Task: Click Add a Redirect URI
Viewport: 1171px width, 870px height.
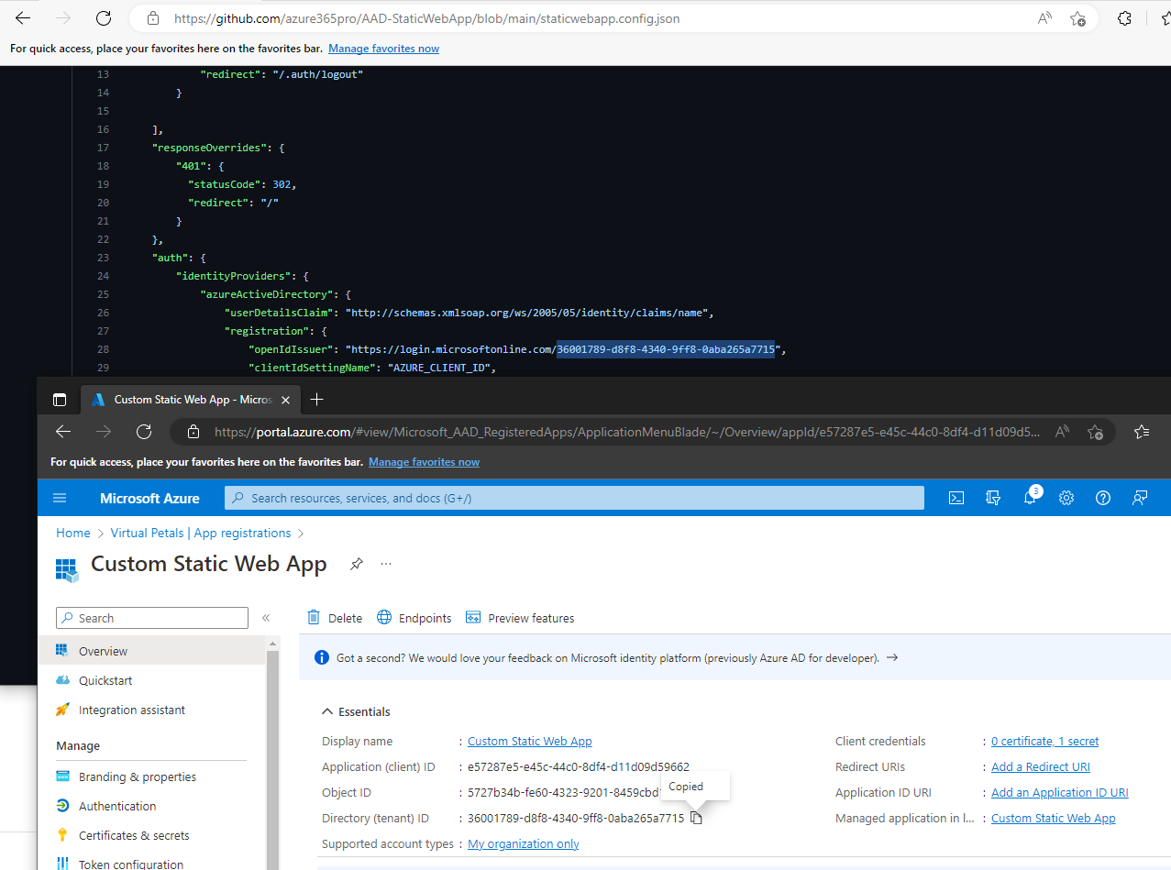Action: pyautogui.click(x=1041, y=766)
